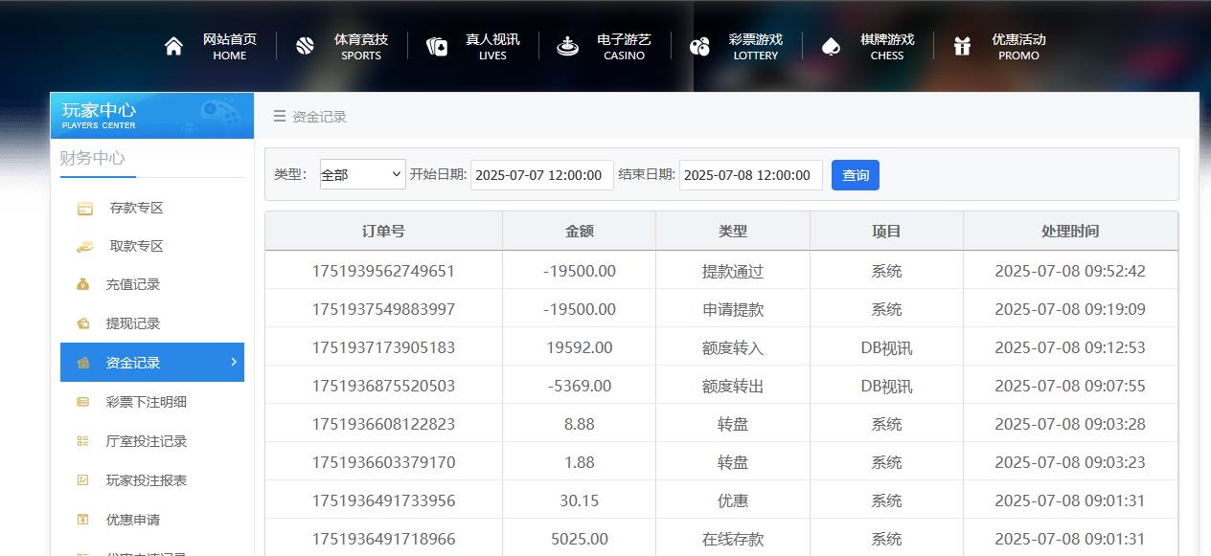Select the home icon above 网站首页

point(173,45)
